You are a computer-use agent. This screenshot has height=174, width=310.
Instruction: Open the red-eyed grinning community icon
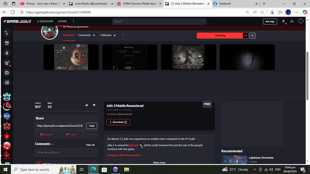point(7,107)
